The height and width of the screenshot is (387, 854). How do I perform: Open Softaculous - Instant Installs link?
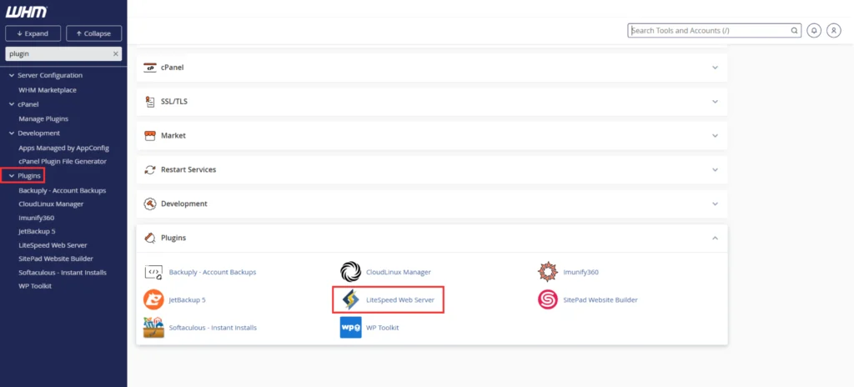point(213,328)
